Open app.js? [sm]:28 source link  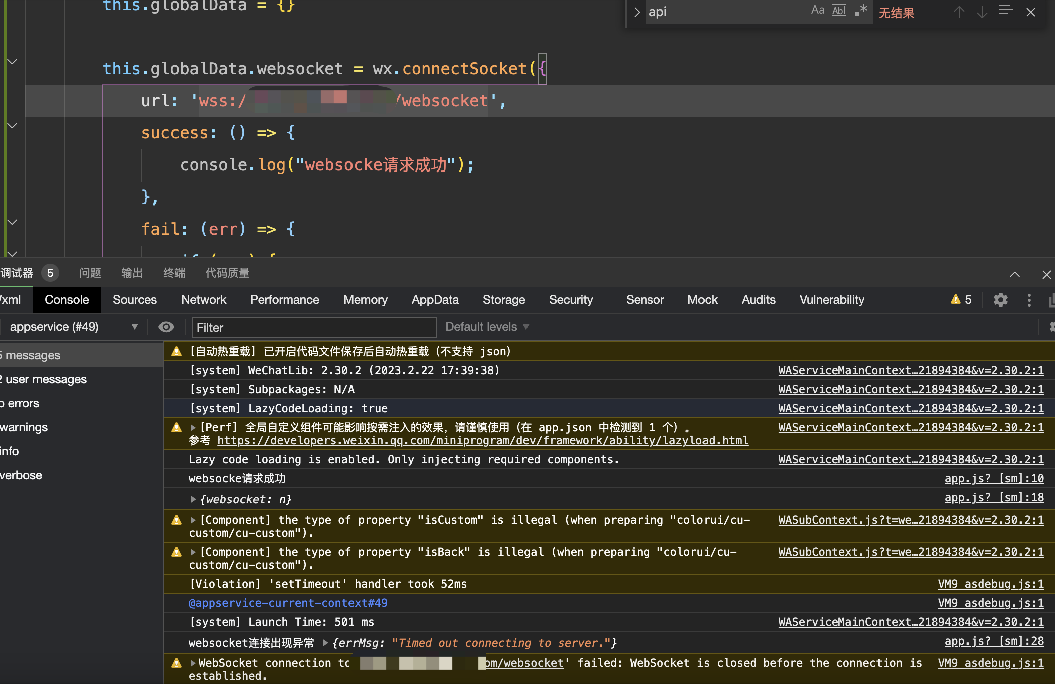point(994,641)
